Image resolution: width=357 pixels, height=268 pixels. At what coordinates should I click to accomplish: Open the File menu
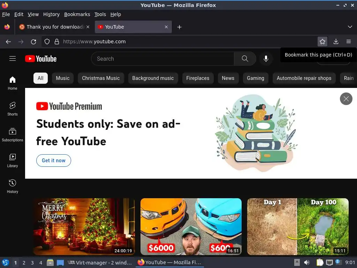[6, 14]
